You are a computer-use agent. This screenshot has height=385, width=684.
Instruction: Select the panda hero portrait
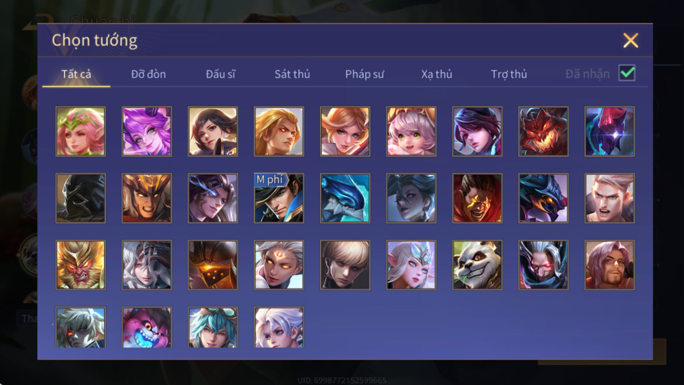pyautogui.click(x=477, y=265)
